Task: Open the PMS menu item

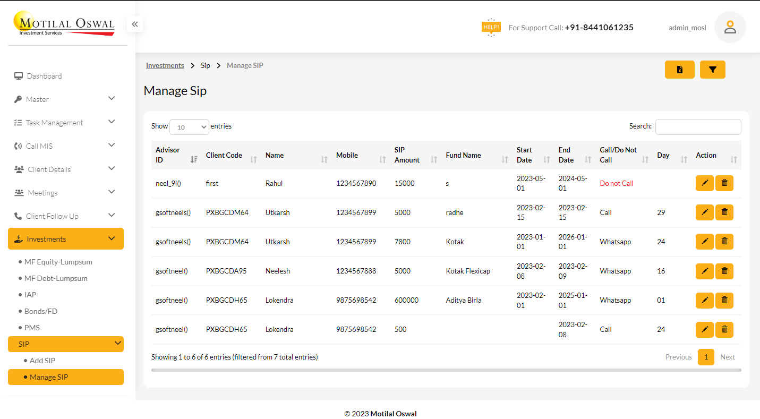Action: pyautogui.click(x=32, y=328)
